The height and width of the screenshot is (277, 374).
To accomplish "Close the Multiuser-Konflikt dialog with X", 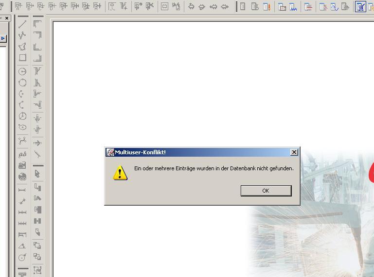I will [294, 152].
